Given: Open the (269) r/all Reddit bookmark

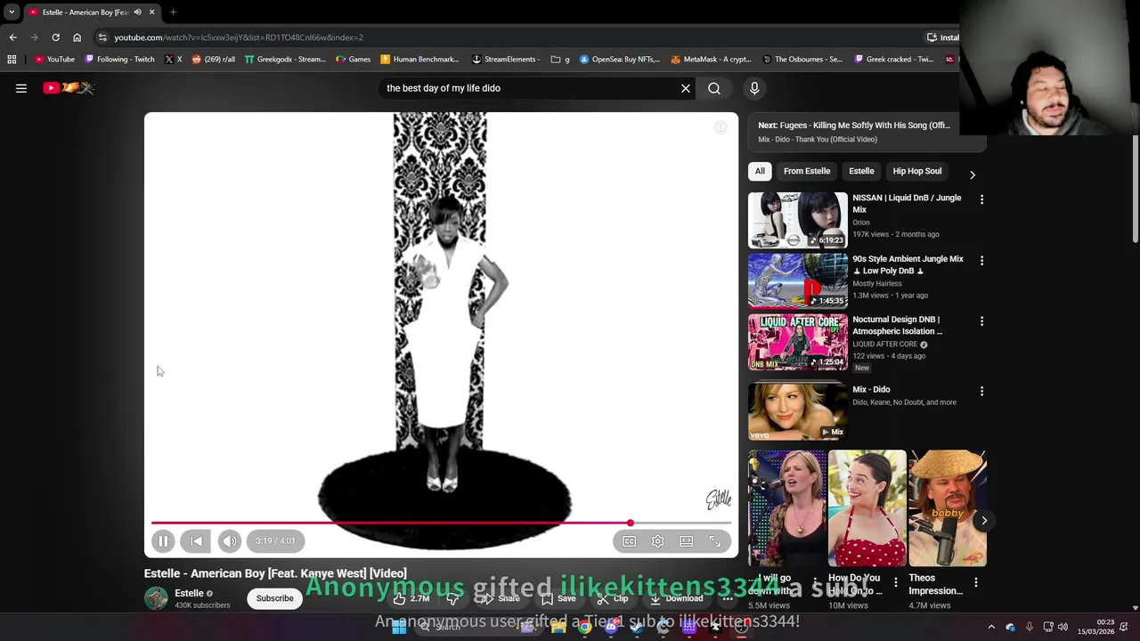Looking at the screenshot, I should [x=214, y=60].
